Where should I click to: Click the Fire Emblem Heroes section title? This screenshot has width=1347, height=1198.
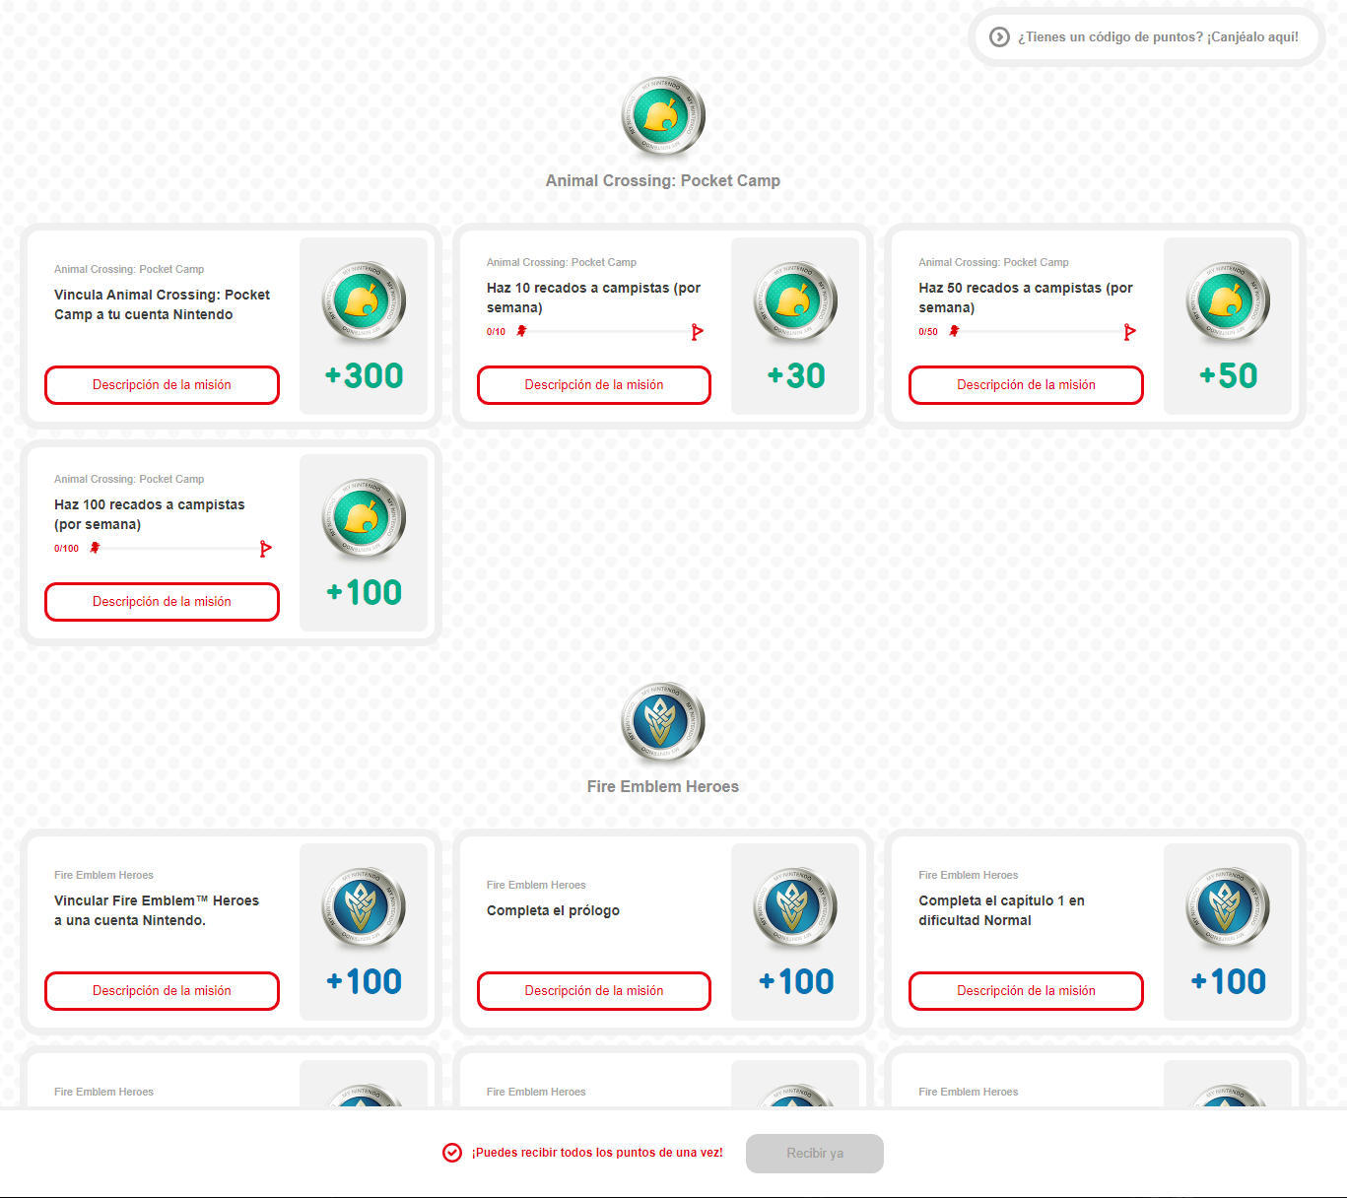[663, 786]
